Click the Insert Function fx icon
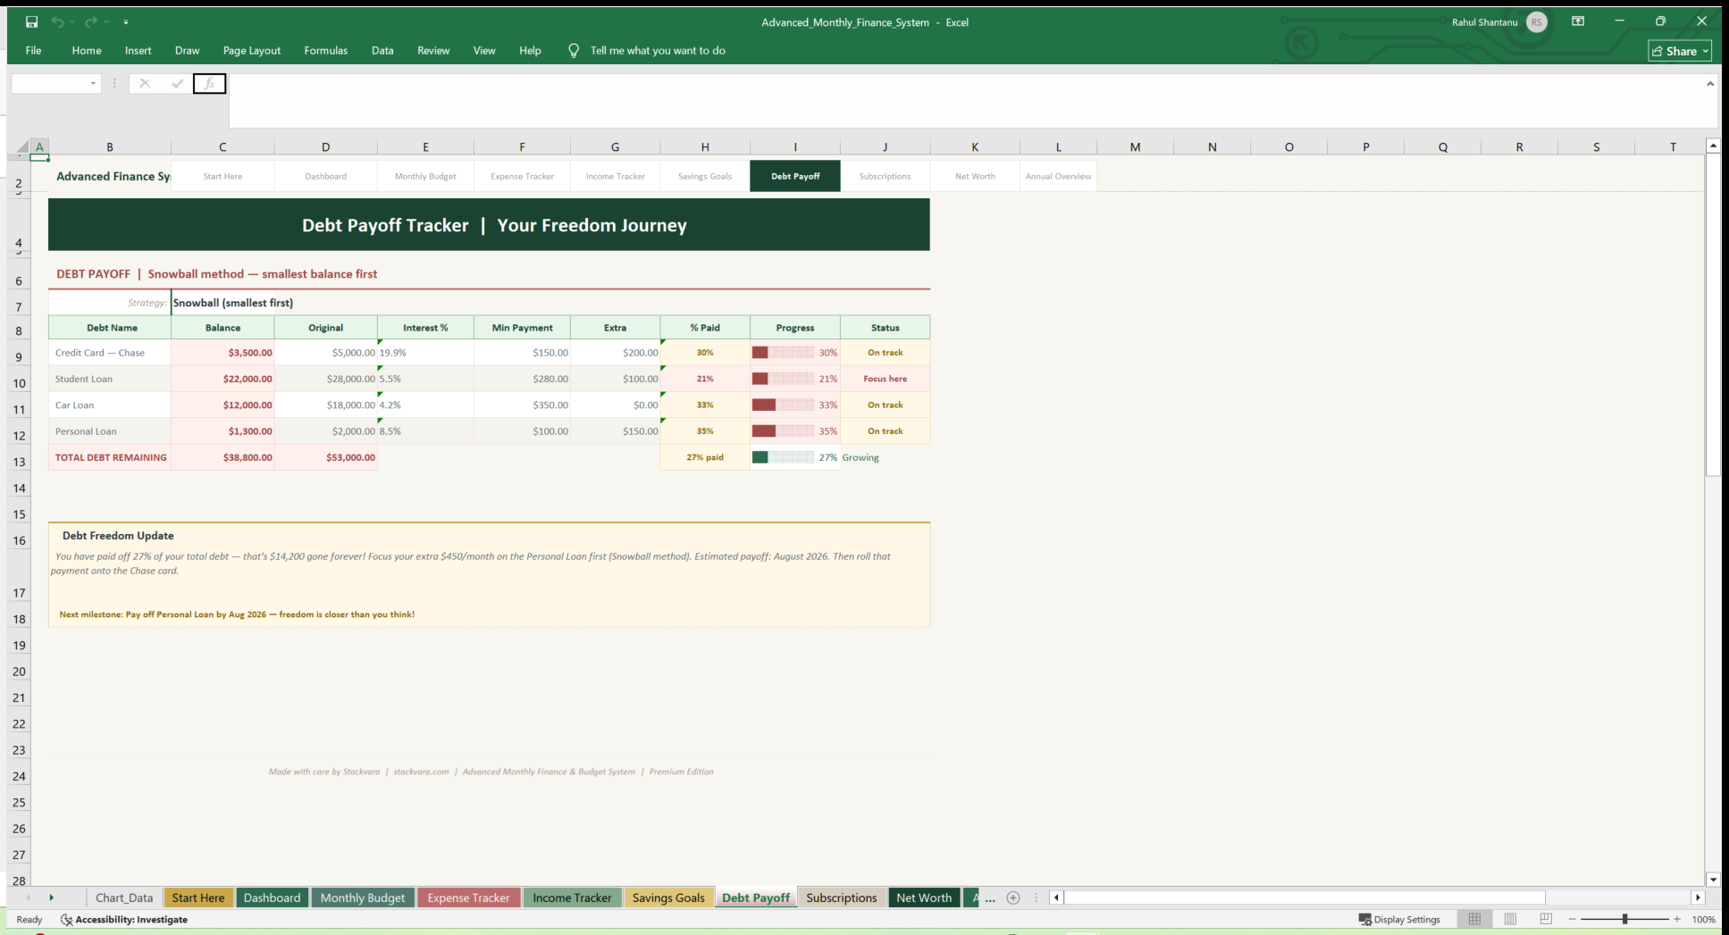The width and height of the screenshot is (1729, 935). [209, 84]
